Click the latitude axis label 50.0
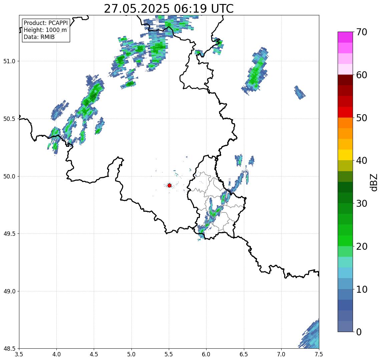 (9, 177)
